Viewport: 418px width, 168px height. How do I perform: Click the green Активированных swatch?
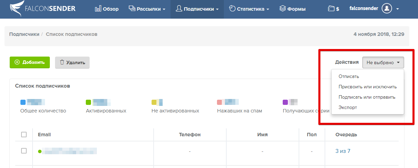(x=89, y=102)
